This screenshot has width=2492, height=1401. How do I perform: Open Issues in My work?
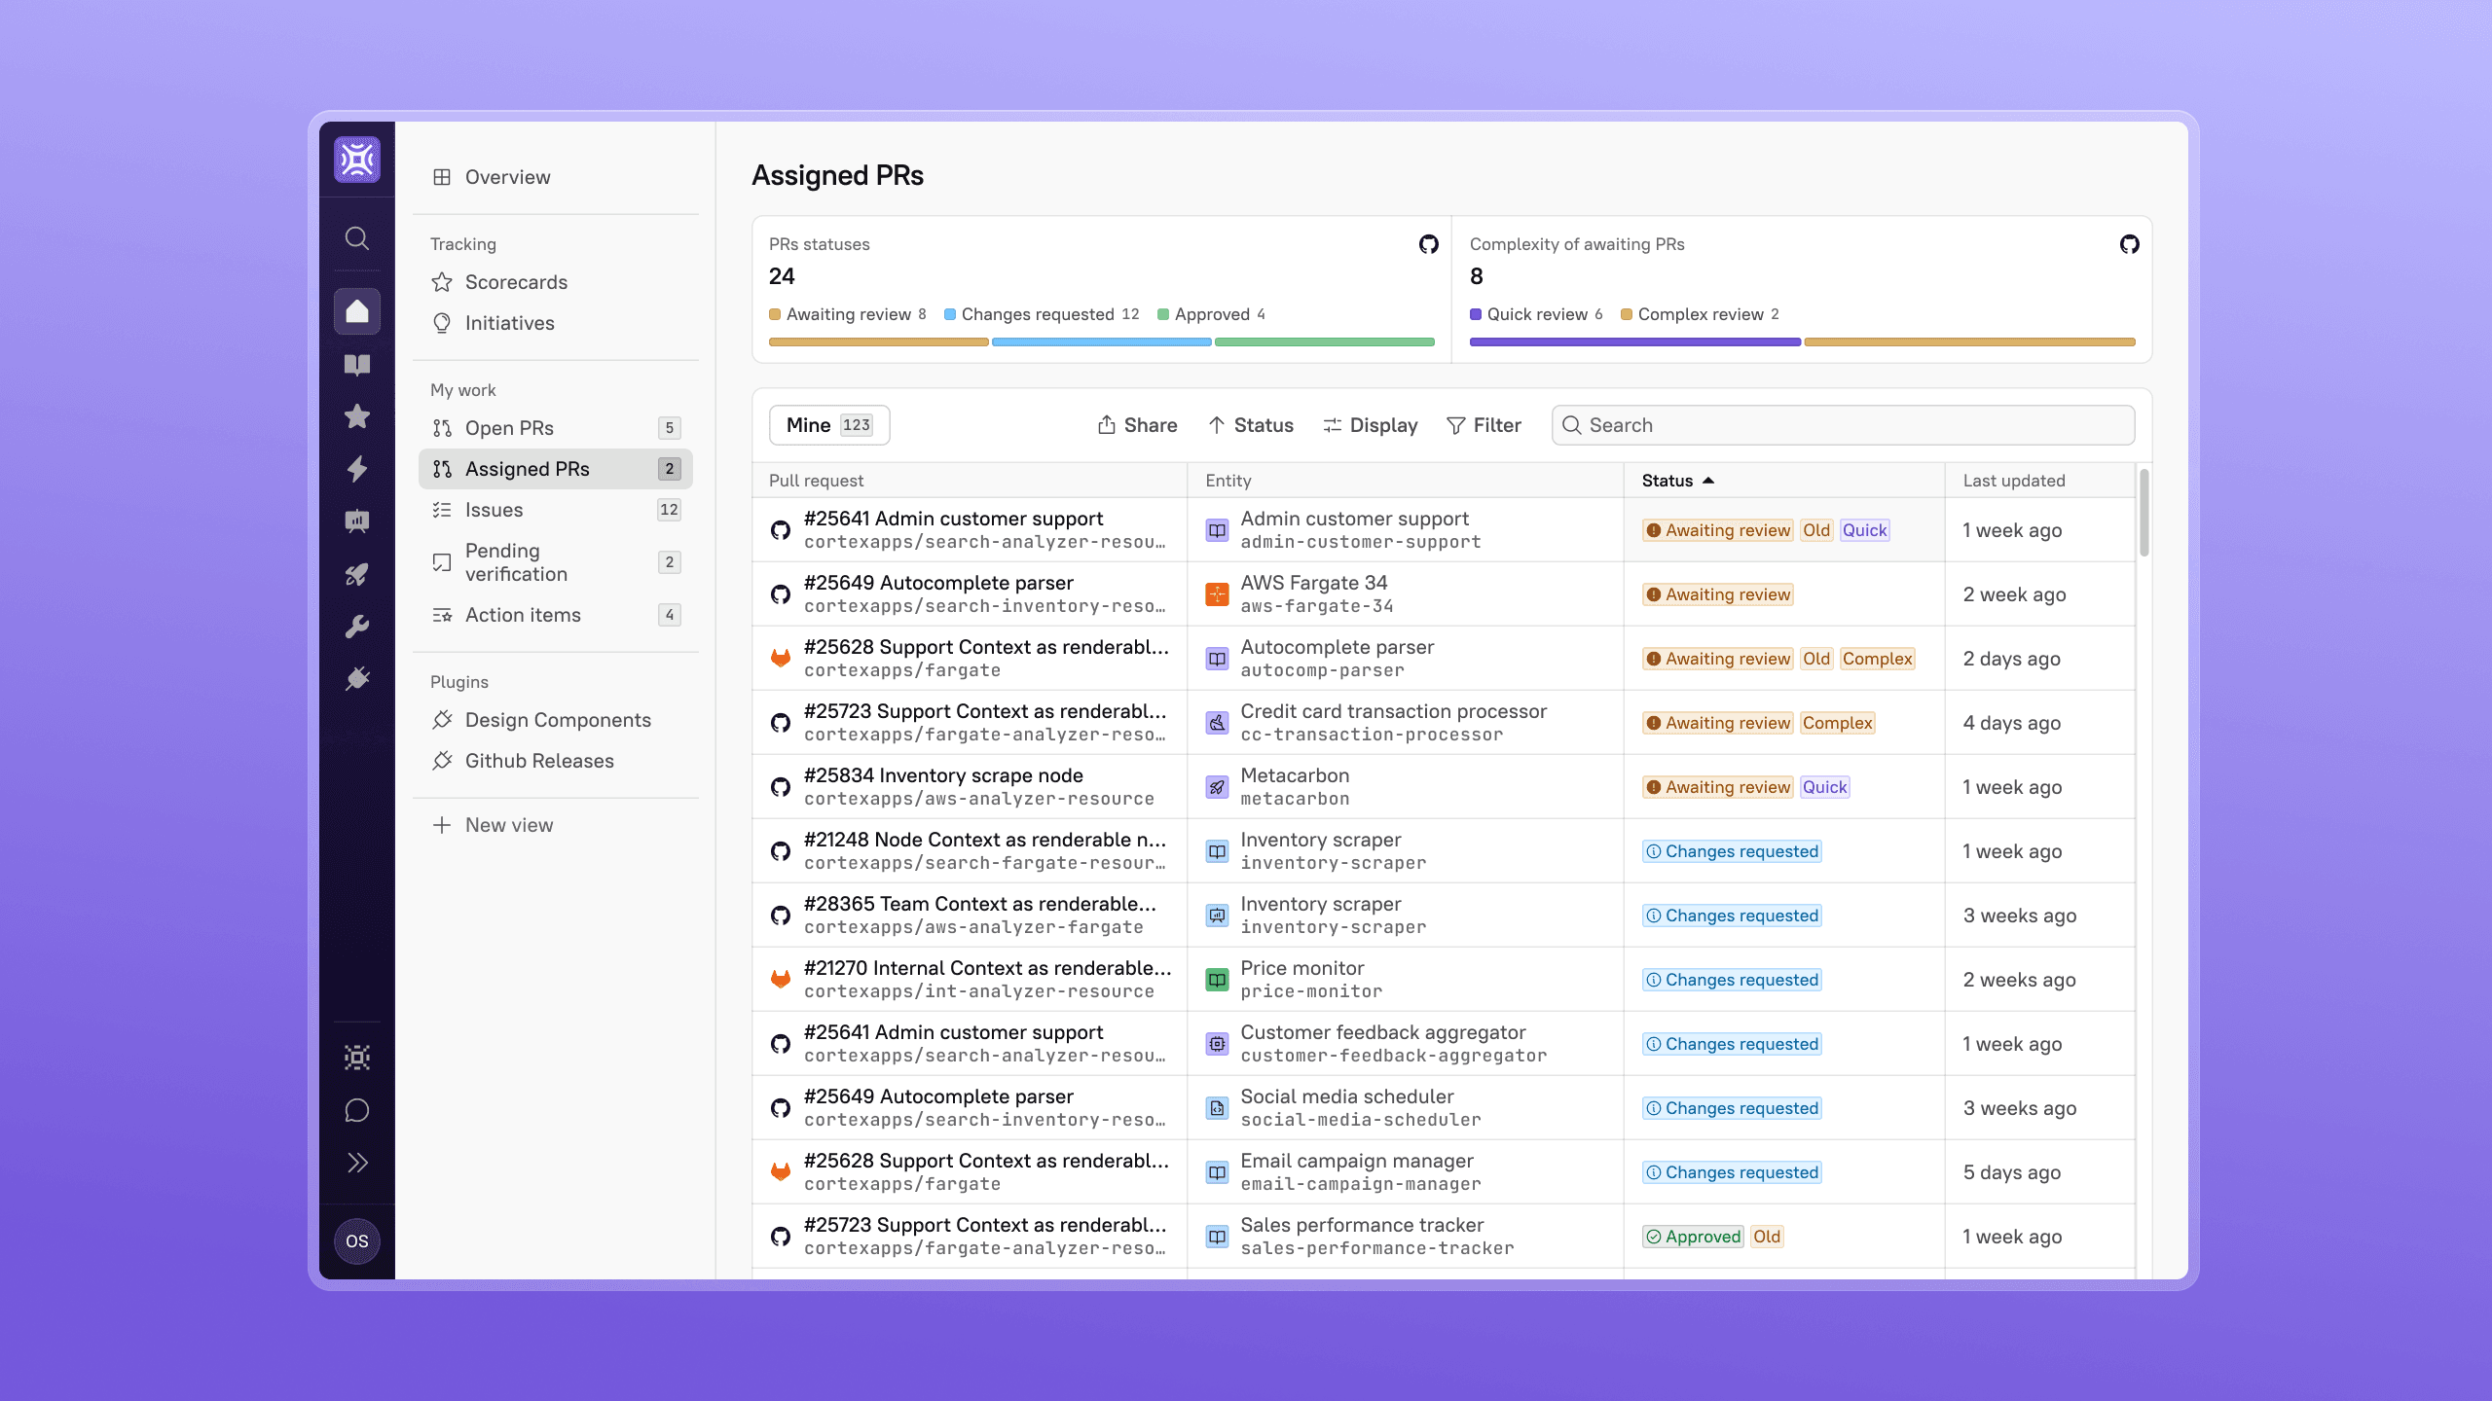[x=555, y=510]
